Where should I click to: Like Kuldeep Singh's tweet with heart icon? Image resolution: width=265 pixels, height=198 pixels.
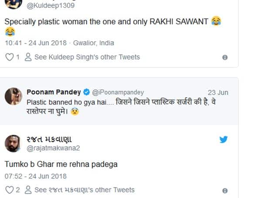coord(9,57)
